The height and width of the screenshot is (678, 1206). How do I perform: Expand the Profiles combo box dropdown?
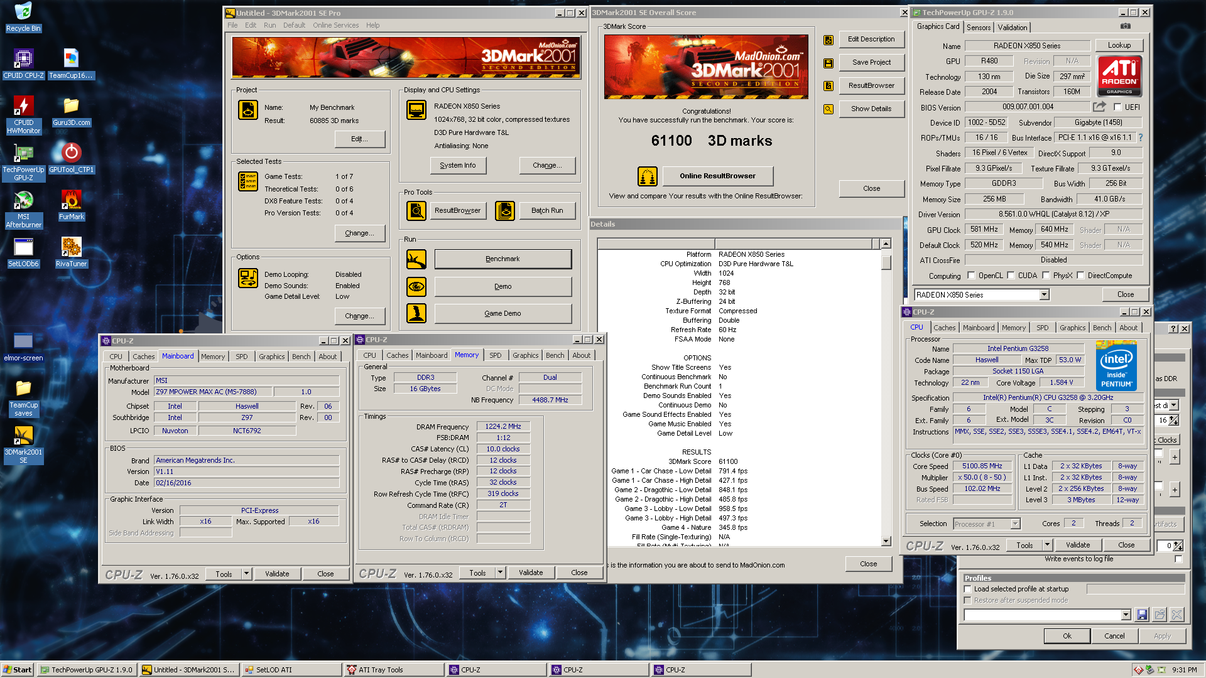[x=1126, y=615]
